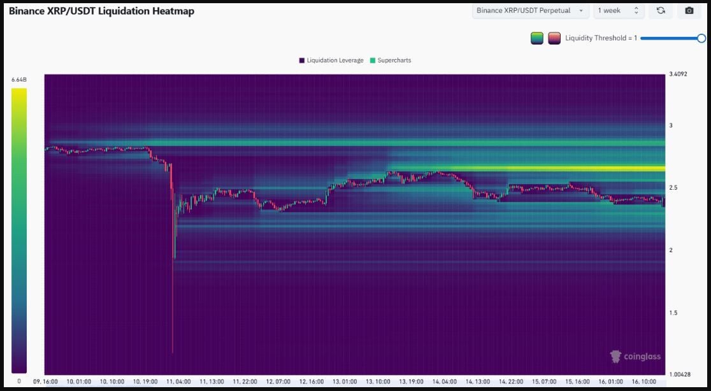Image resolution: width=711 pixels, height=391 pixels.
Task: Click the 12, 07:00 time axis label
Action: click(278, 382)
